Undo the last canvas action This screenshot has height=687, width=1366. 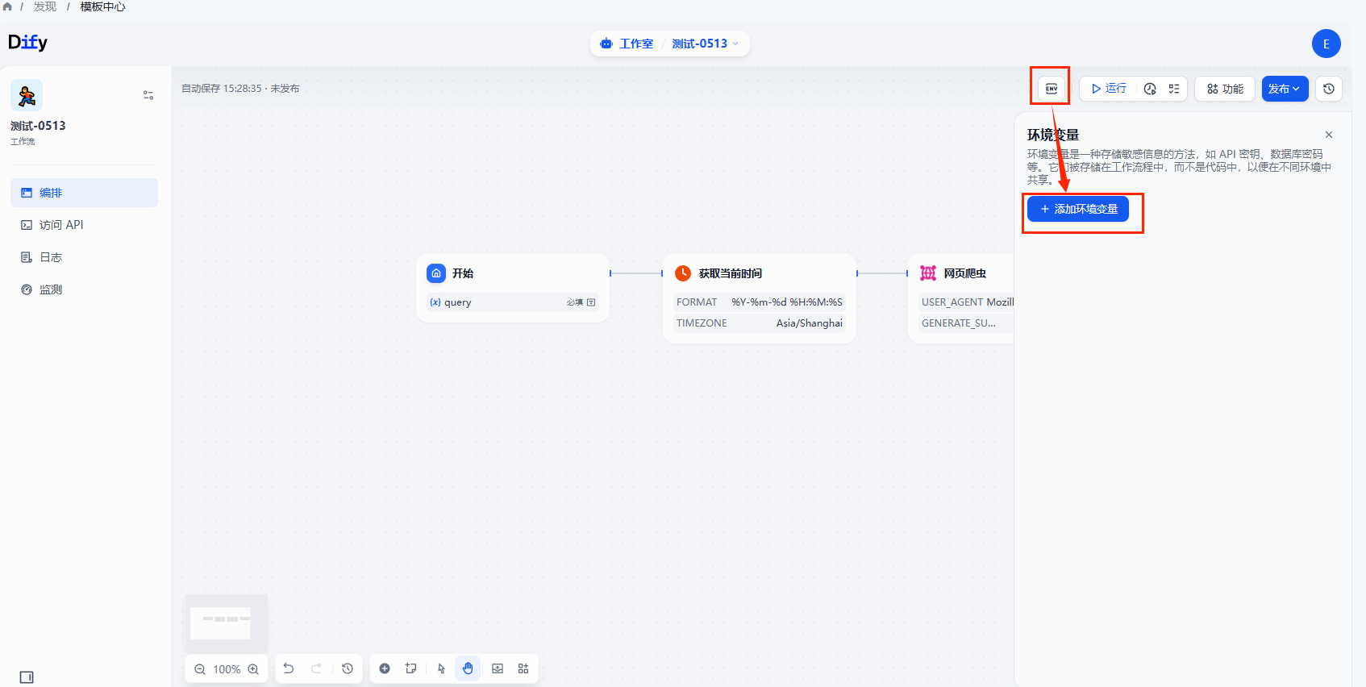coord(289,668)
